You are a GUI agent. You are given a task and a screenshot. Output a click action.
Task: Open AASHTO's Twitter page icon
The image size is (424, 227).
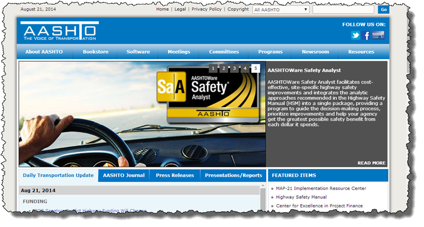coord(355,35)
